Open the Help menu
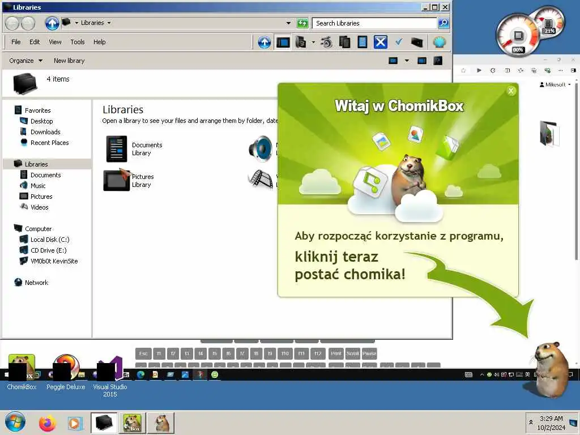 99,42
